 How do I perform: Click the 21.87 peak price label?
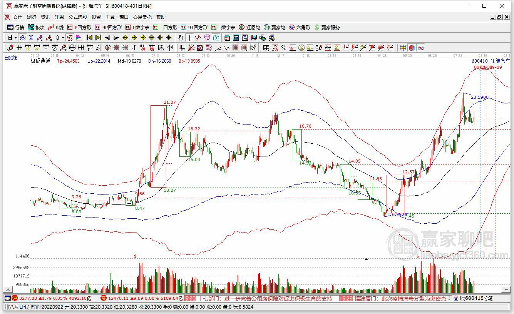click(x=169, y=102)
